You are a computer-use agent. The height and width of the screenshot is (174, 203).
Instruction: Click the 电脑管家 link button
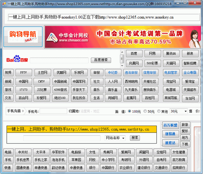[171, 72]
